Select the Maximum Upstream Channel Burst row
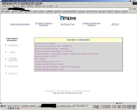The height and width of the screenshot is (110, 137). (78, 51)
